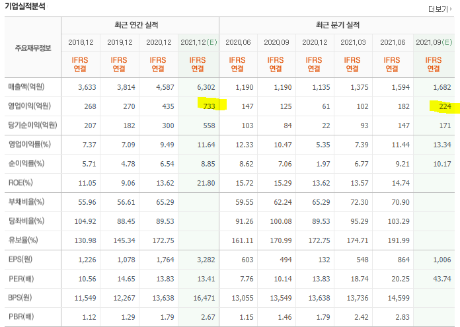The width and height of the screenshot is (460, 327).
Task: Click the 14.74 ROE cell for 2021.06
Action: [x=401, y=183]
